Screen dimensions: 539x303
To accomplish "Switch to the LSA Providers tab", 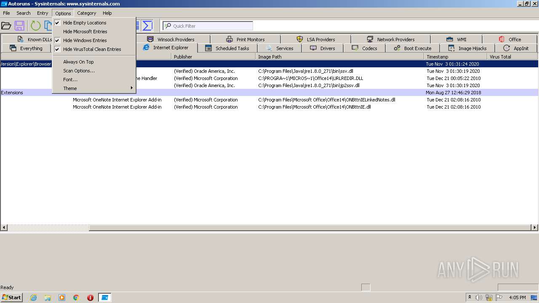I will point(316,39).
